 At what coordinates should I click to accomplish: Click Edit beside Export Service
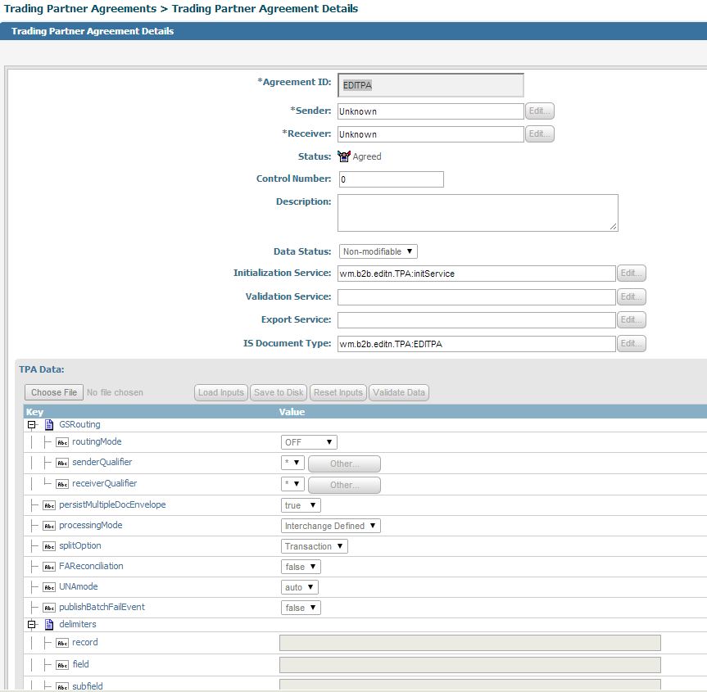[x=632, y=319]
